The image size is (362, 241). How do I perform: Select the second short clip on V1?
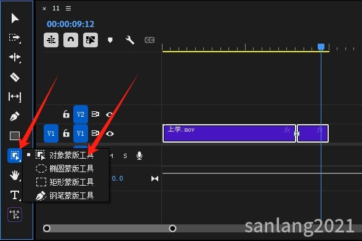click(313, 133)
